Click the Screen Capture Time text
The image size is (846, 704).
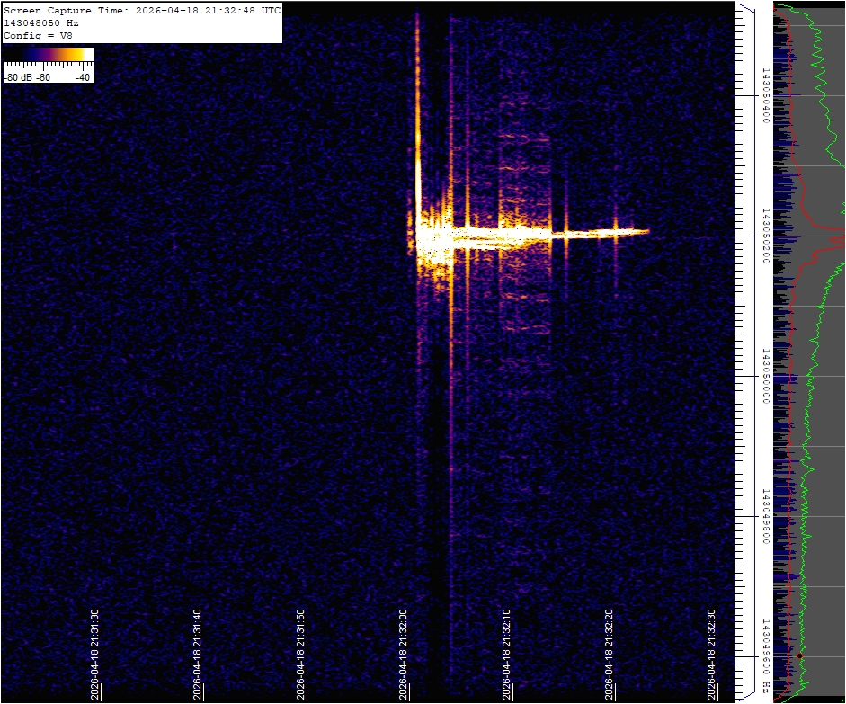coord(142,10)
